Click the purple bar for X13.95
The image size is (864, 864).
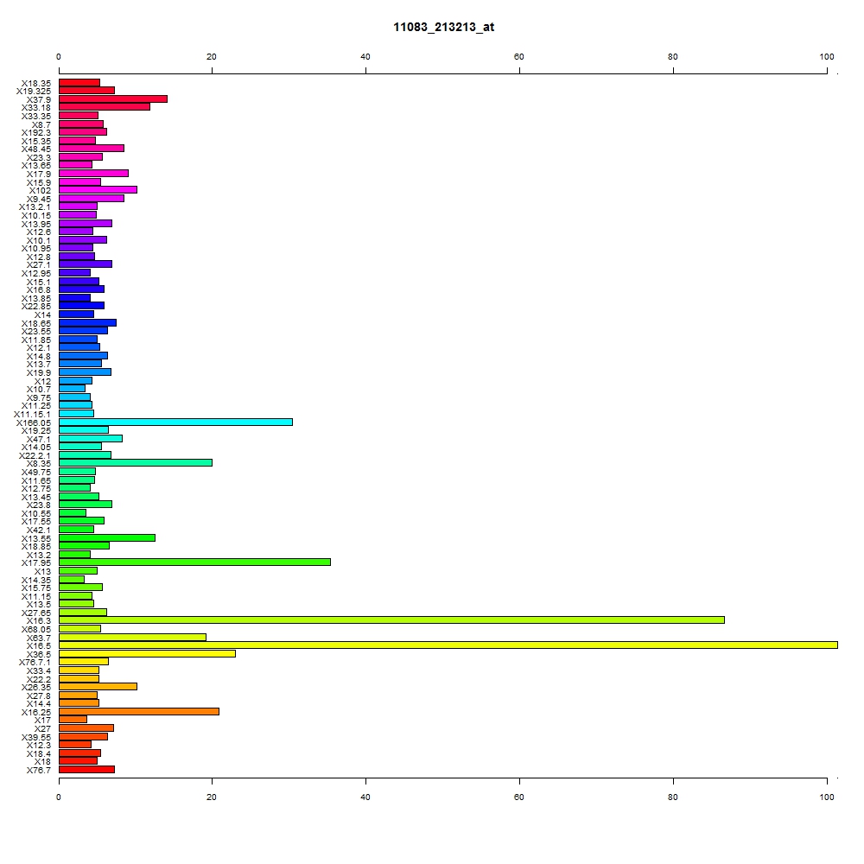click(86, 223)
